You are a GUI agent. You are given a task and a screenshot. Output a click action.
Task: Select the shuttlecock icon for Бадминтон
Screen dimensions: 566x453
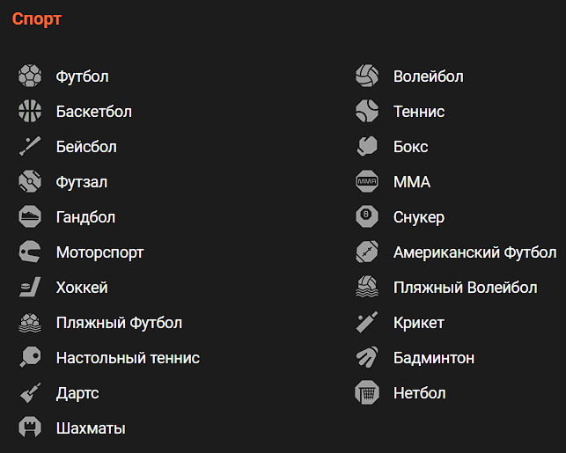(x=367, y=357)
